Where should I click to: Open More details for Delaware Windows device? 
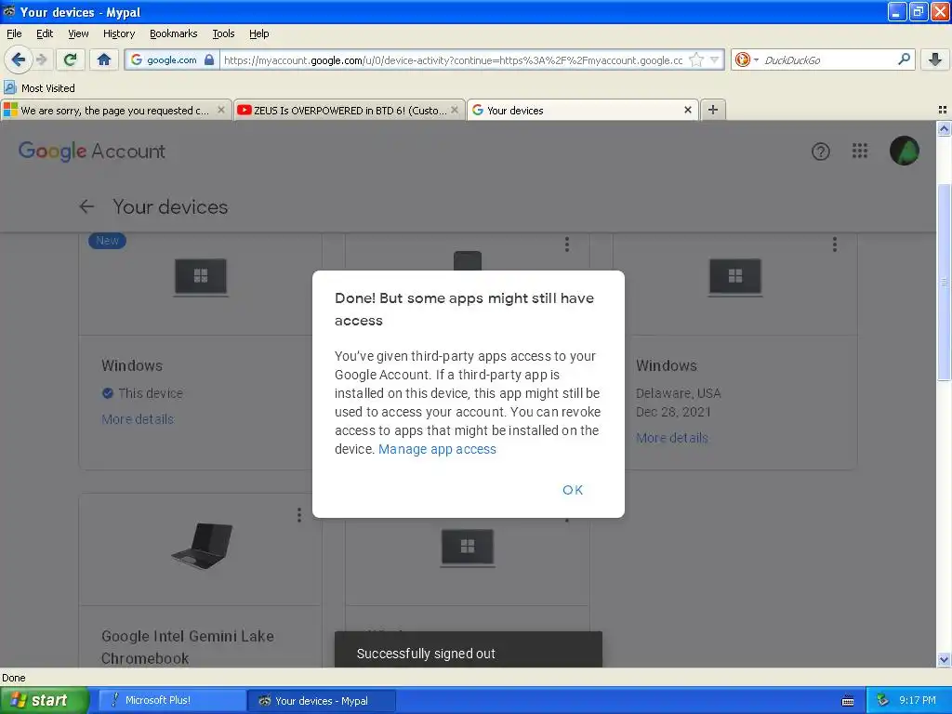pyautogui.click(x=672, y=438)
